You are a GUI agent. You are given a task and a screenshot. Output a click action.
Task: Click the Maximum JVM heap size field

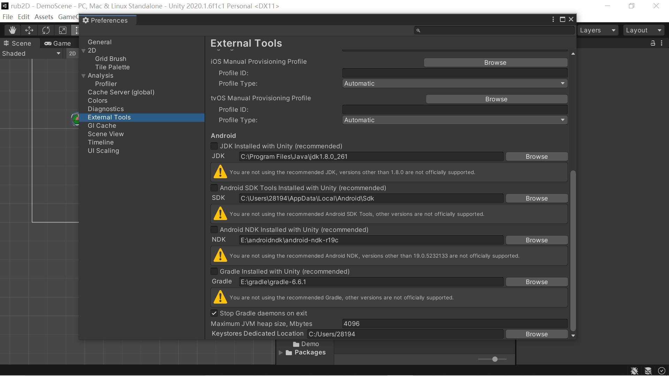coord(455,324)
